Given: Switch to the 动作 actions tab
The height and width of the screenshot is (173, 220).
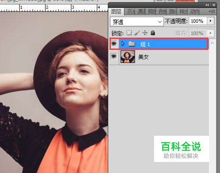Looking at the screenshot, I should click(195, 12).
